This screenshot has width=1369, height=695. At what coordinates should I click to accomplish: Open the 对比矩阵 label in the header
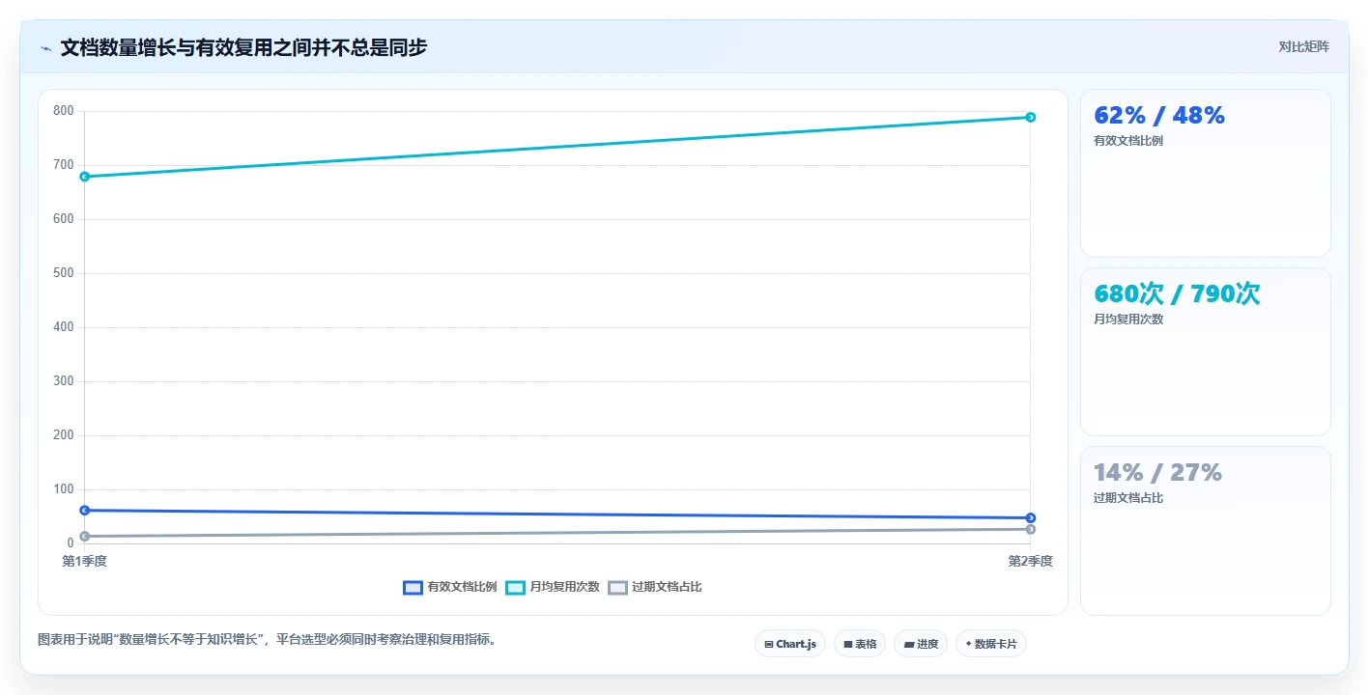tap(1303, 46)
